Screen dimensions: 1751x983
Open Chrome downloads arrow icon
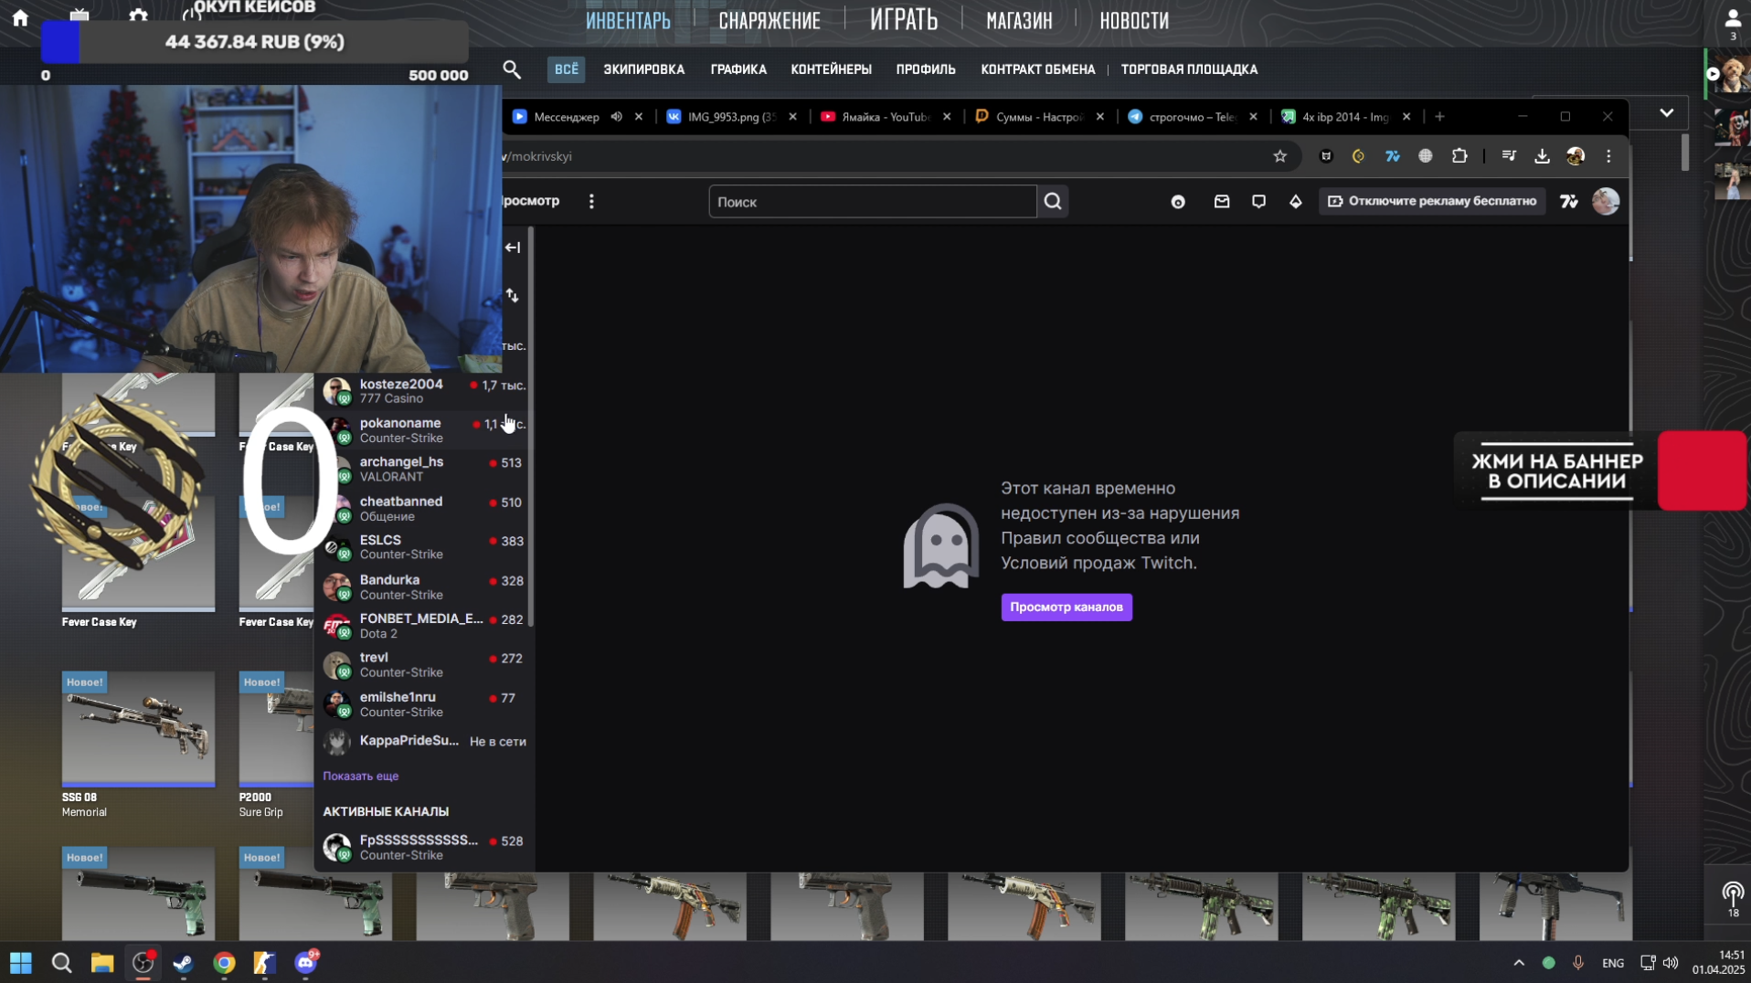pos(1542,156)
